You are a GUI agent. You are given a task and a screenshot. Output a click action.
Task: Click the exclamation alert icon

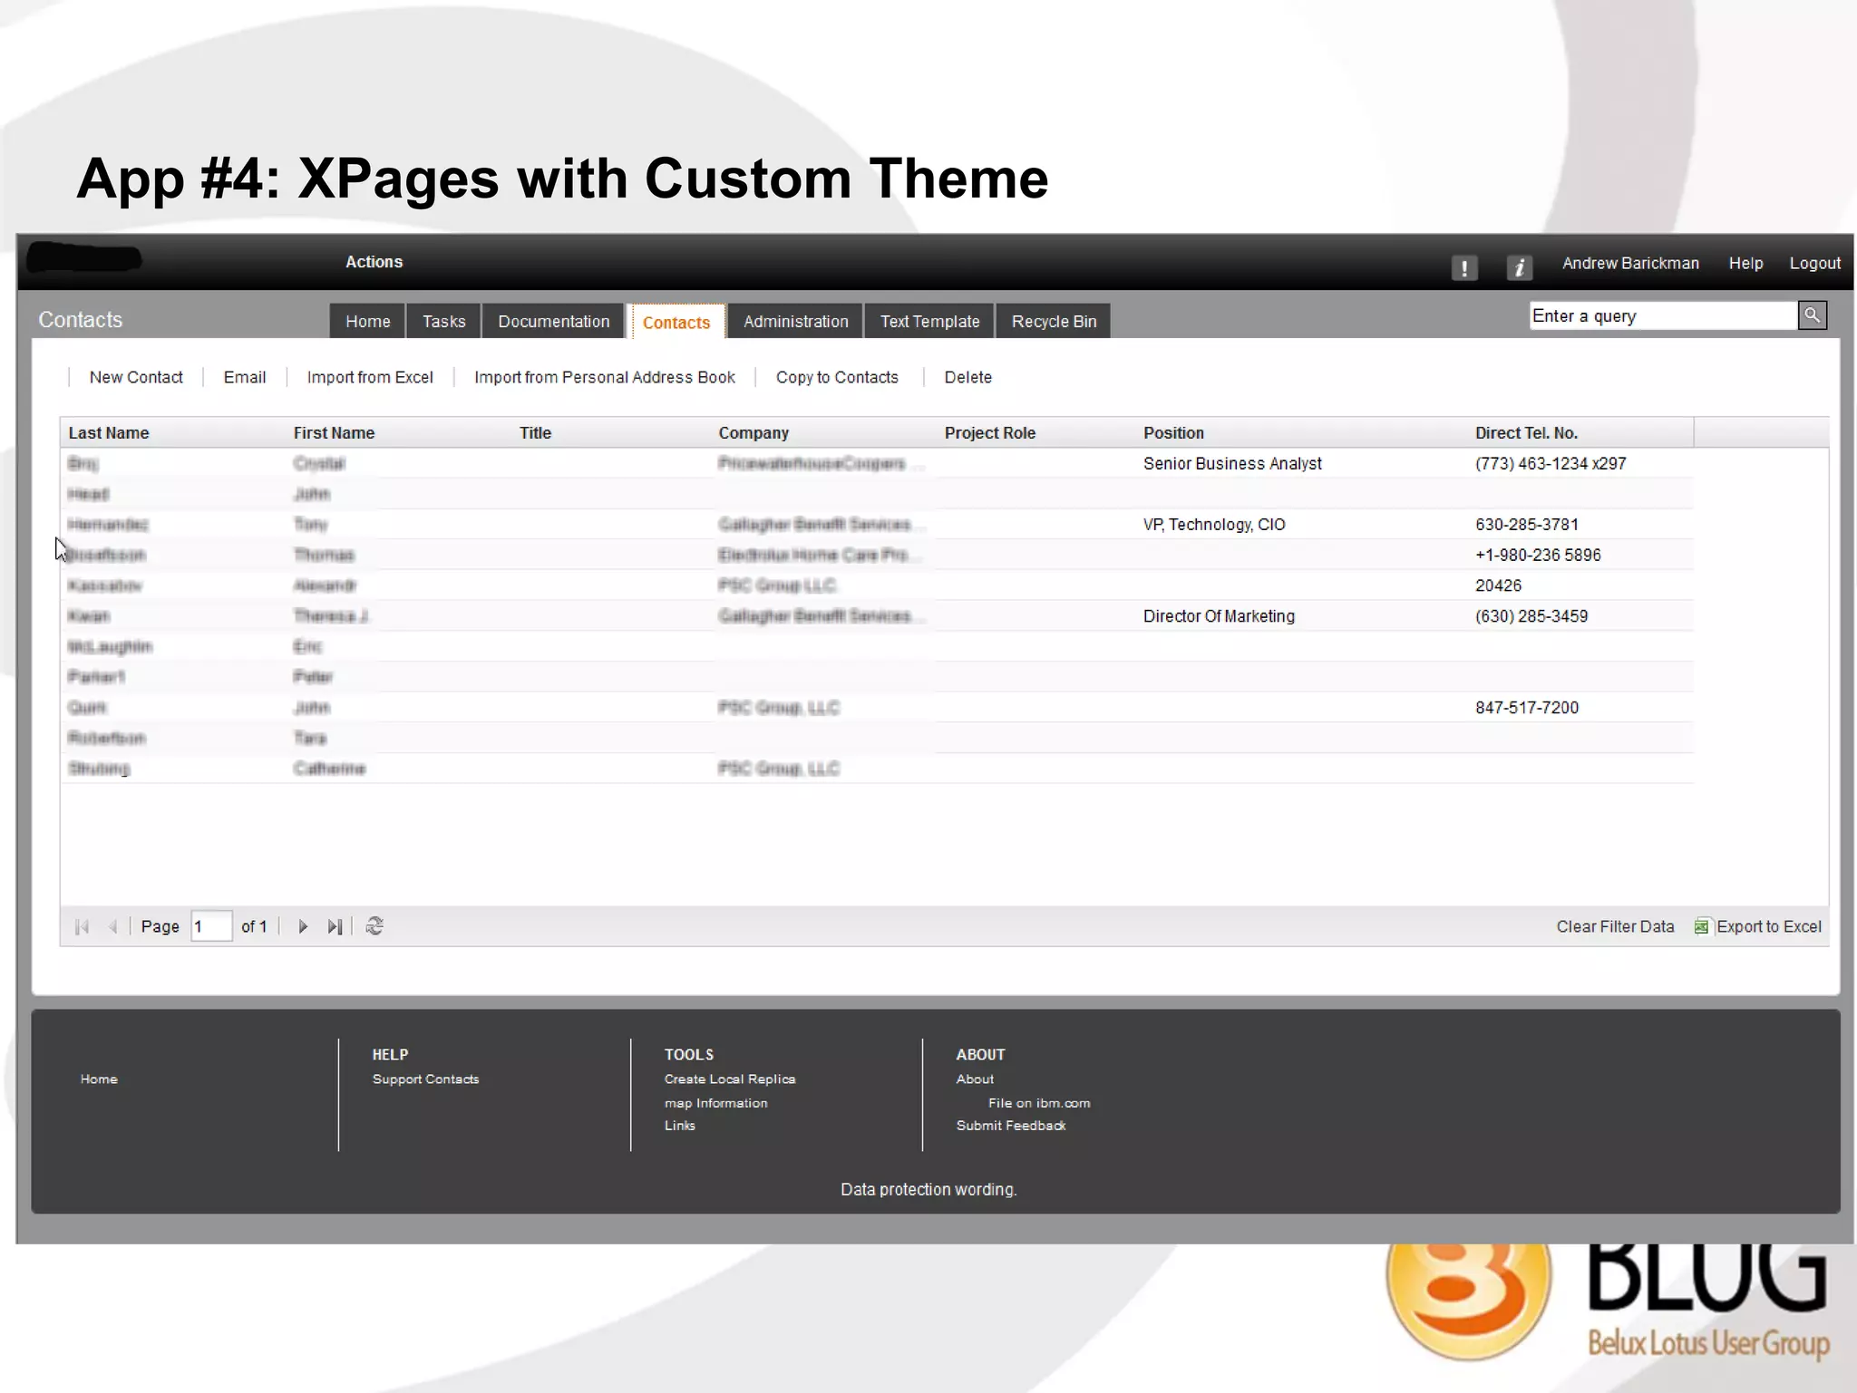click(1463, 267)
